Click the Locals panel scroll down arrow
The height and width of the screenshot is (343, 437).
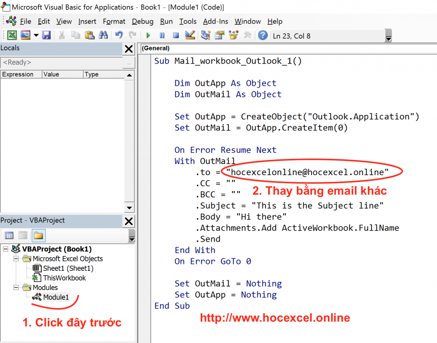coord(129,208)
